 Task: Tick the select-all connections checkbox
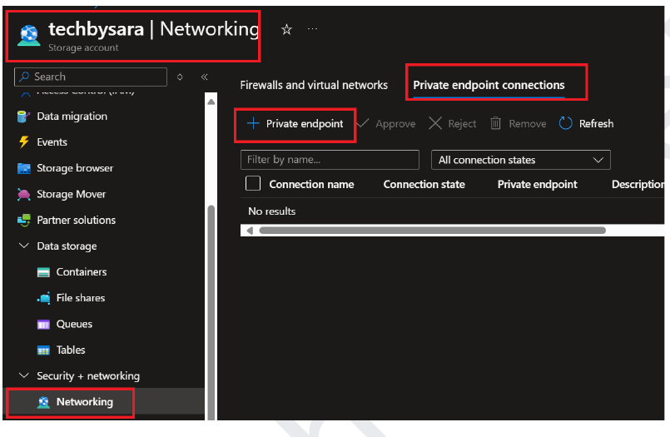click(253, 183)
